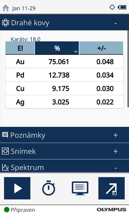
Task: Collapse the Drahé kovy section
Action: coord(116,23)
